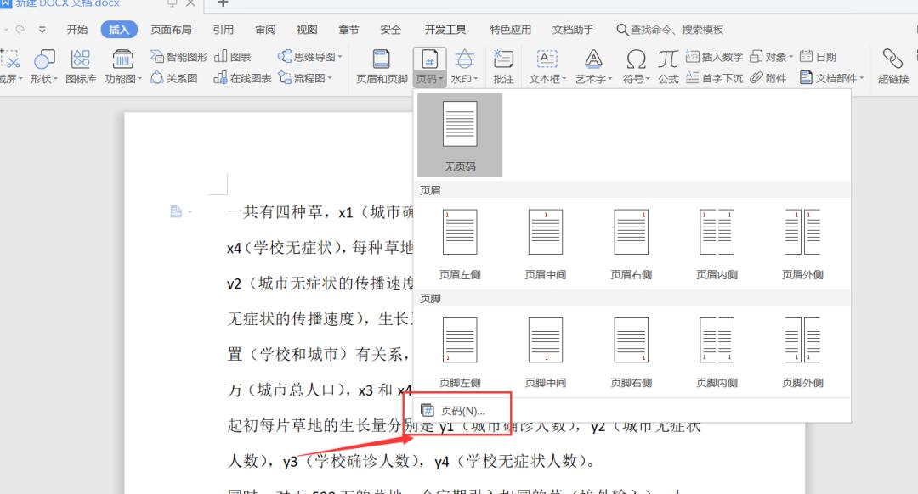This screenshot has width=918, height=494.
Task: Click the 页眉和页脚 header-footer icon
Action: click(x=380, y=72)
